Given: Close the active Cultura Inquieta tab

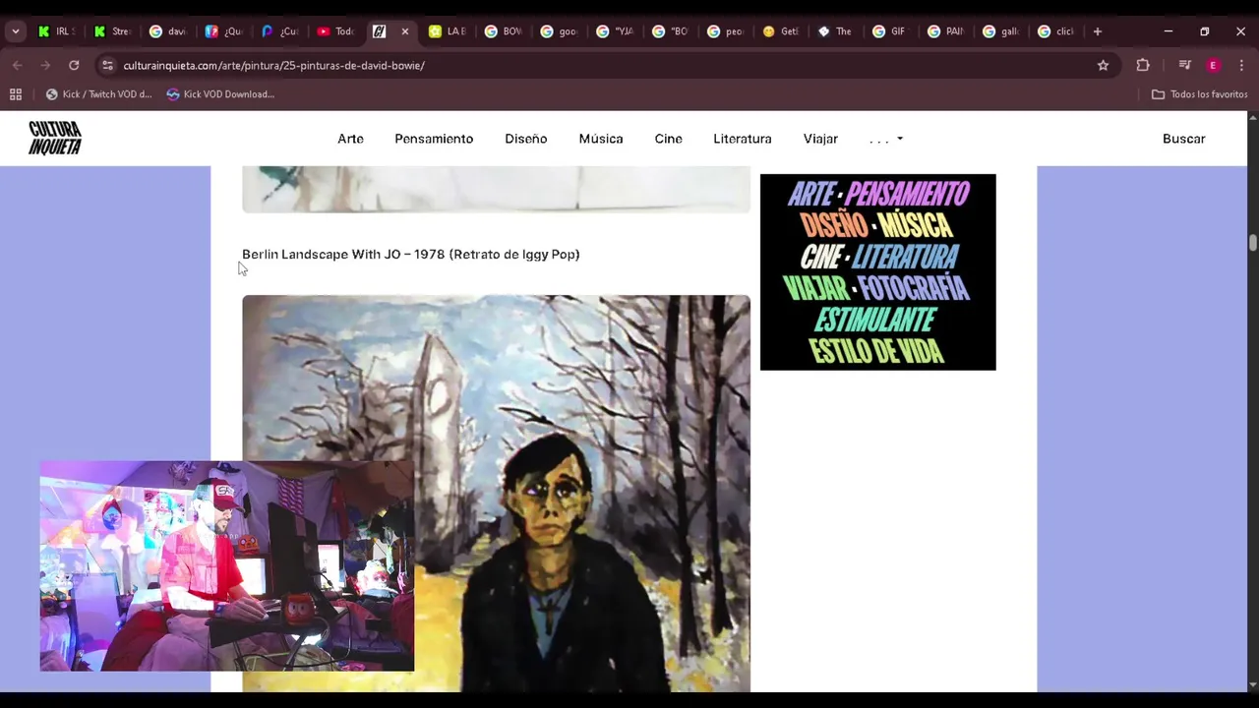Looking at the screenshot, I should tap(404, 31).
